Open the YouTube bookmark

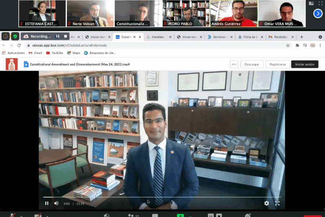click(x=55, y=53)
